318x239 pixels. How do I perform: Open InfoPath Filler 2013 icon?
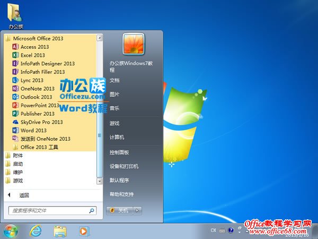click(15, 72)
